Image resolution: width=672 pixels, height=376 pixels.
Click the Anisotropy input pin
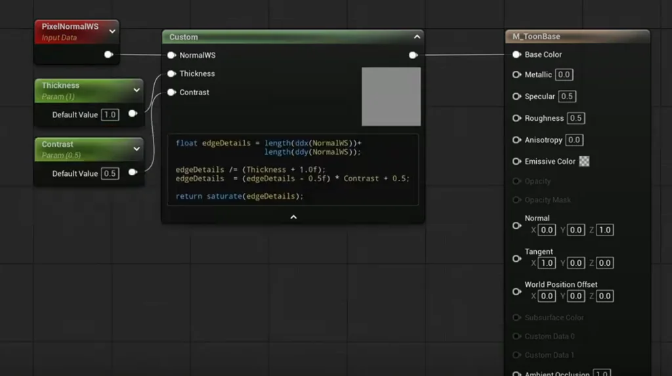pyautogui.click(x=517, y=140)
